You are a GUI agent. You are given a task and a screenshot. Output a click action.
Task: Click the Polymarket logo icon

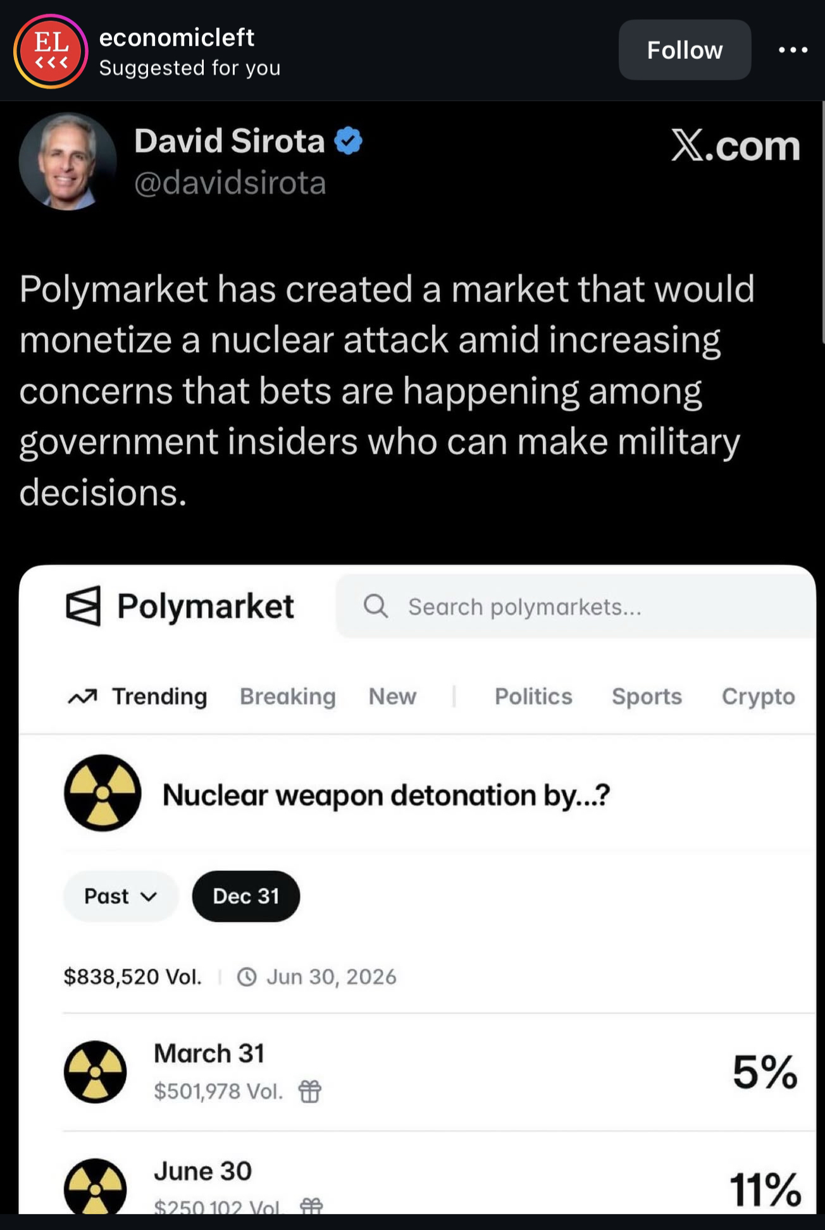(x=84, y=606)
